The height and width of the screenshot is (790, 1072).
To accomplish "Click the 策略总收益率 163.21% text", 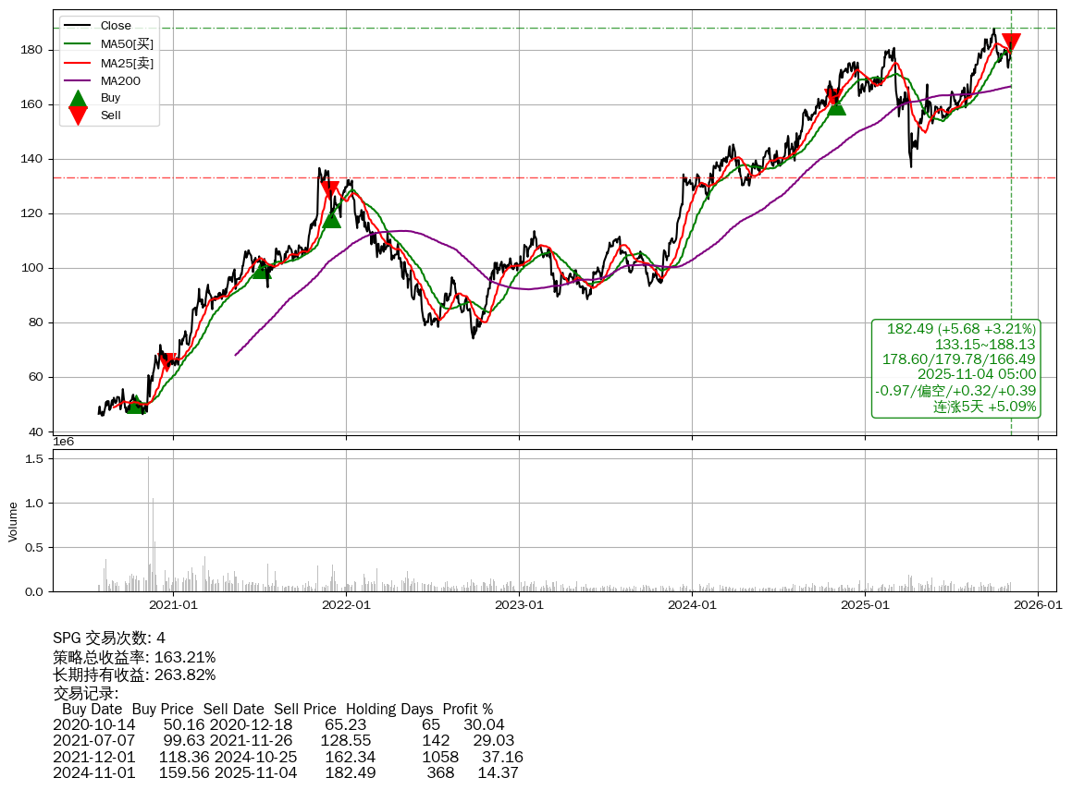I will [x=134, y=657].
